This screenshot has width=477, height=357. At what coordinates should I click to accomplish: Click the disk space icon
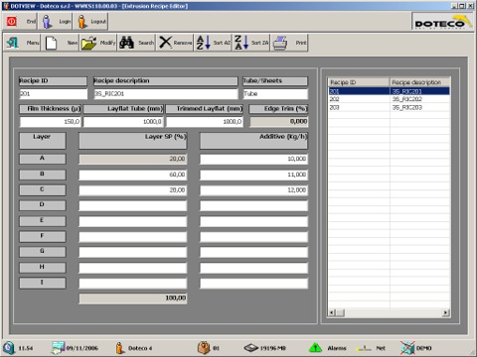pos(251,348)
